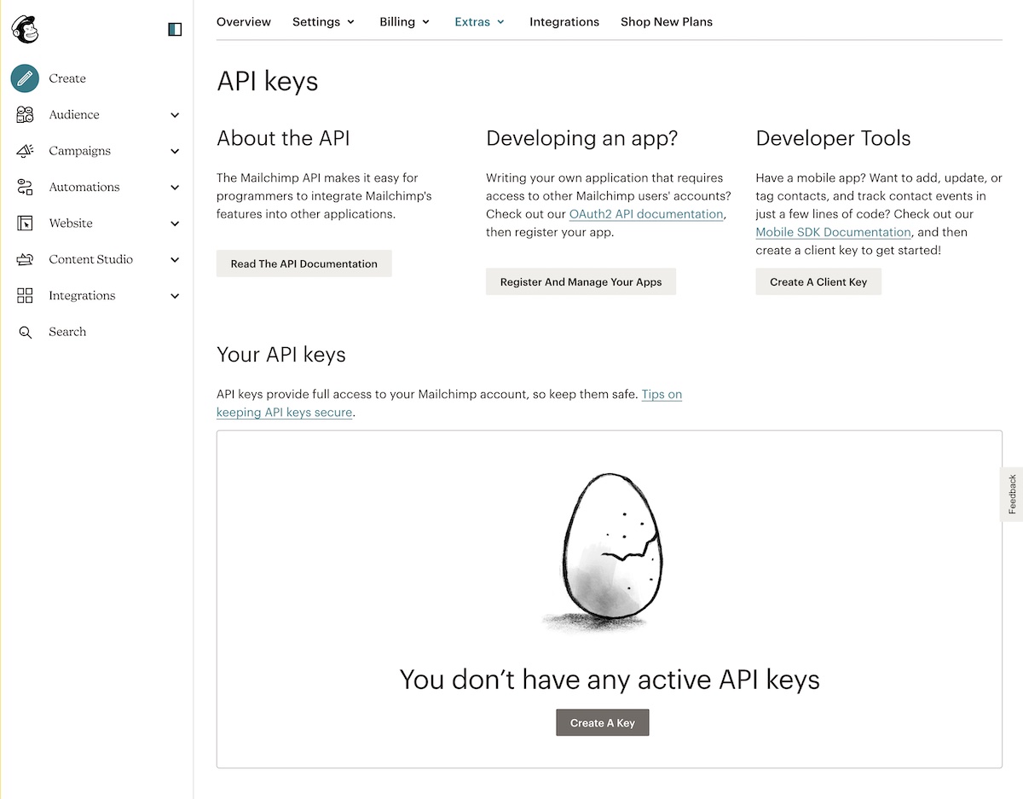Select Create in the sidebar
Image resolution: width=1023 pixels, height=799 pixels.
pos(67,78)
